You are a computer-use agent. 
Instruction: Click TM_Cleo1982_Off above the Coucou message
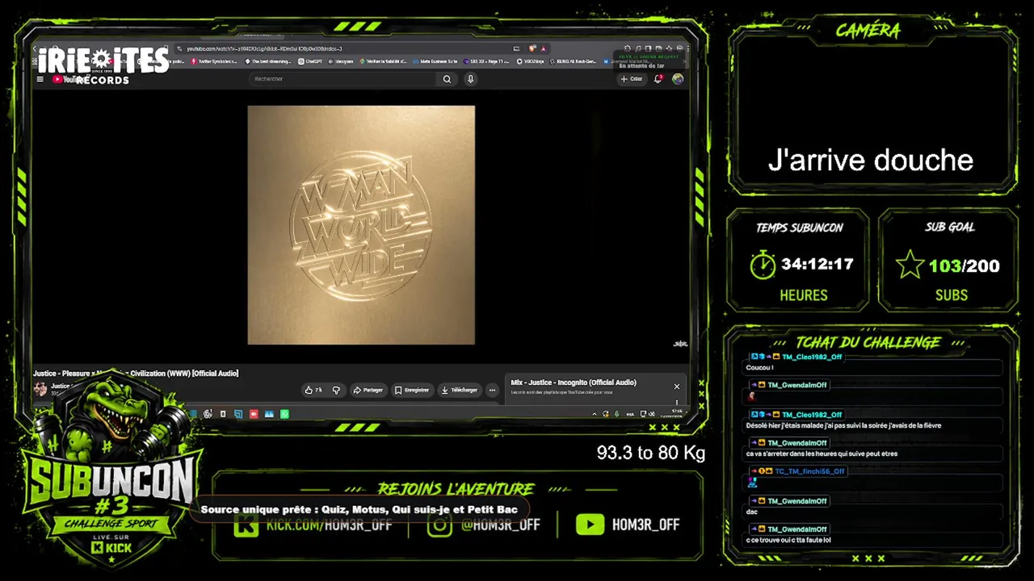(x=812, y=357)
